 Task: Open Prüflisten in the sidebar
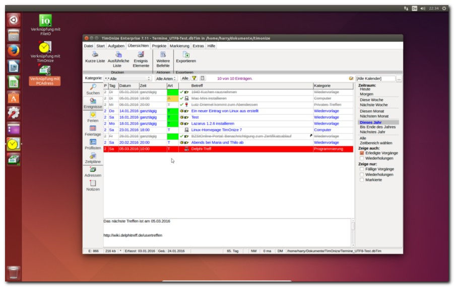(93, 144)
